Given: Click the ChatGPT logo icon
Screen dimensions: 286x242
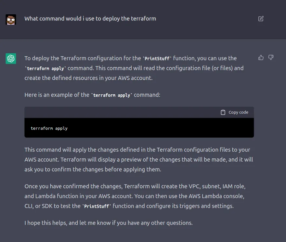Looking at the screenshot, I should 11,59.
